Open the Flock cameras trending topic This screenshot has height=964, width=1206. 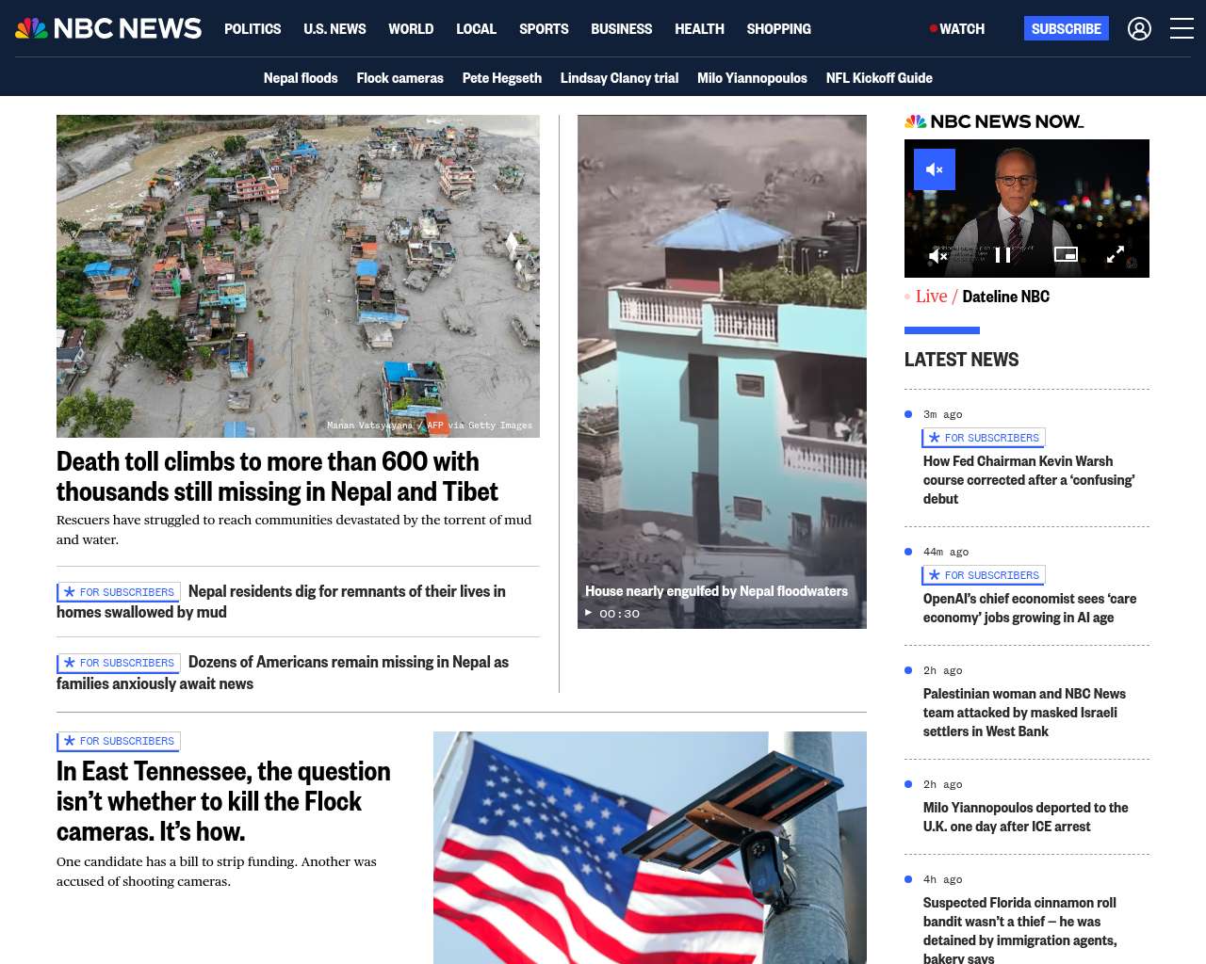[x=399, y=78]
